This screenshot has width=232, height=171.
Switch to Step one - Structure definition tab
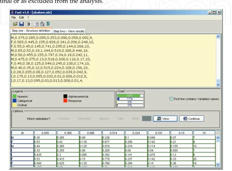pyautogui.click(x=31, y=31)
